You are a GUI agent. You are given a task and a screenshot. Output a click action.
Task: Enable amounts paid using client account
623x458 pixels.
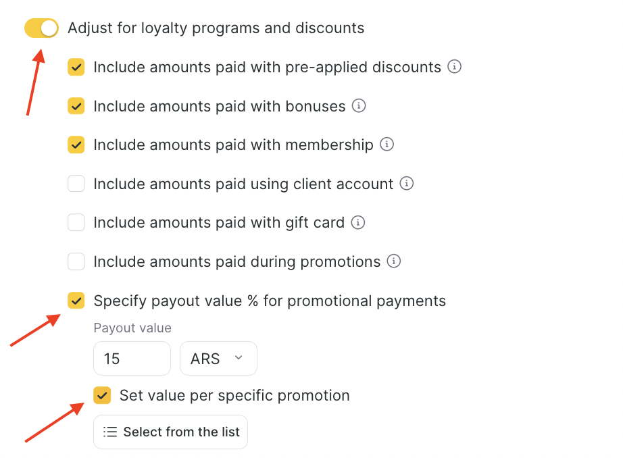coord(76,184)
